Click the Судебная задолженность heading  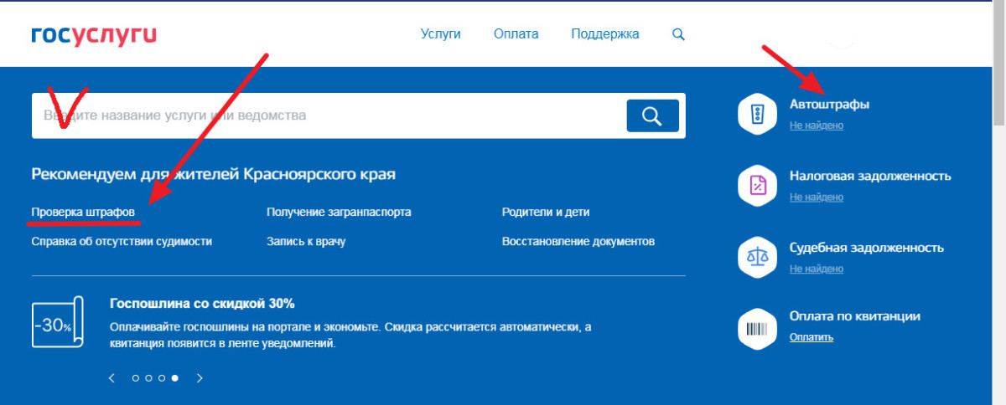867,248
